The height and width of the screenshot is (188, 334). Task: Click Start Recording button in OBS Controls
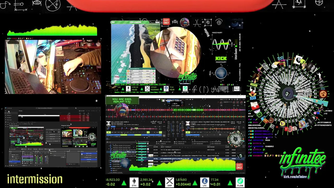89,155
